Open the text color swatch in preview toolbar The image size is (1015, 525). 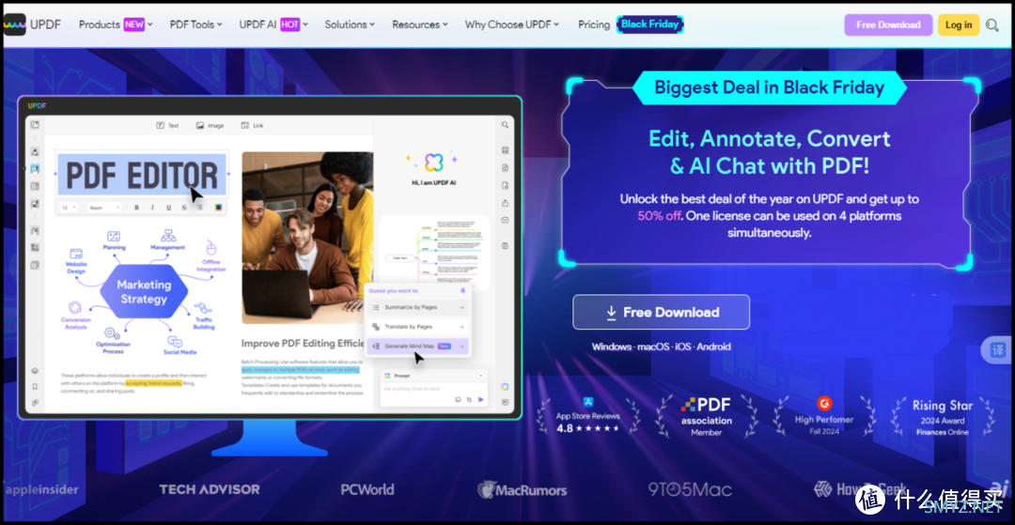218,208
